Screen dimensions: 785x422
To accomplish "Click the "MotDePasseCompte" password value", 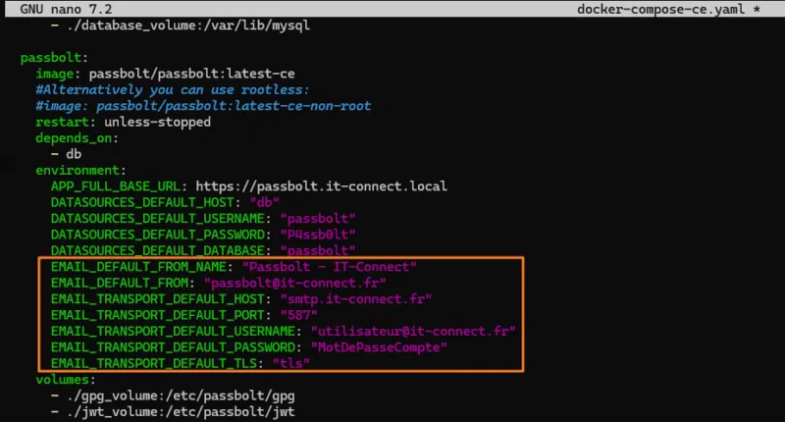I will tap(379, 346).
